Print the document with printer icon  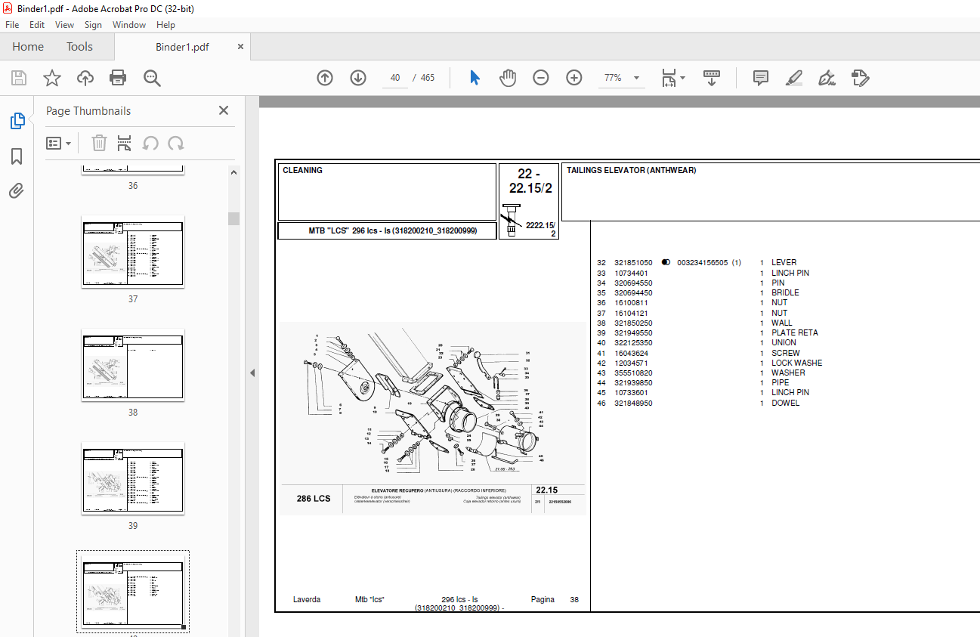point(118,78)
